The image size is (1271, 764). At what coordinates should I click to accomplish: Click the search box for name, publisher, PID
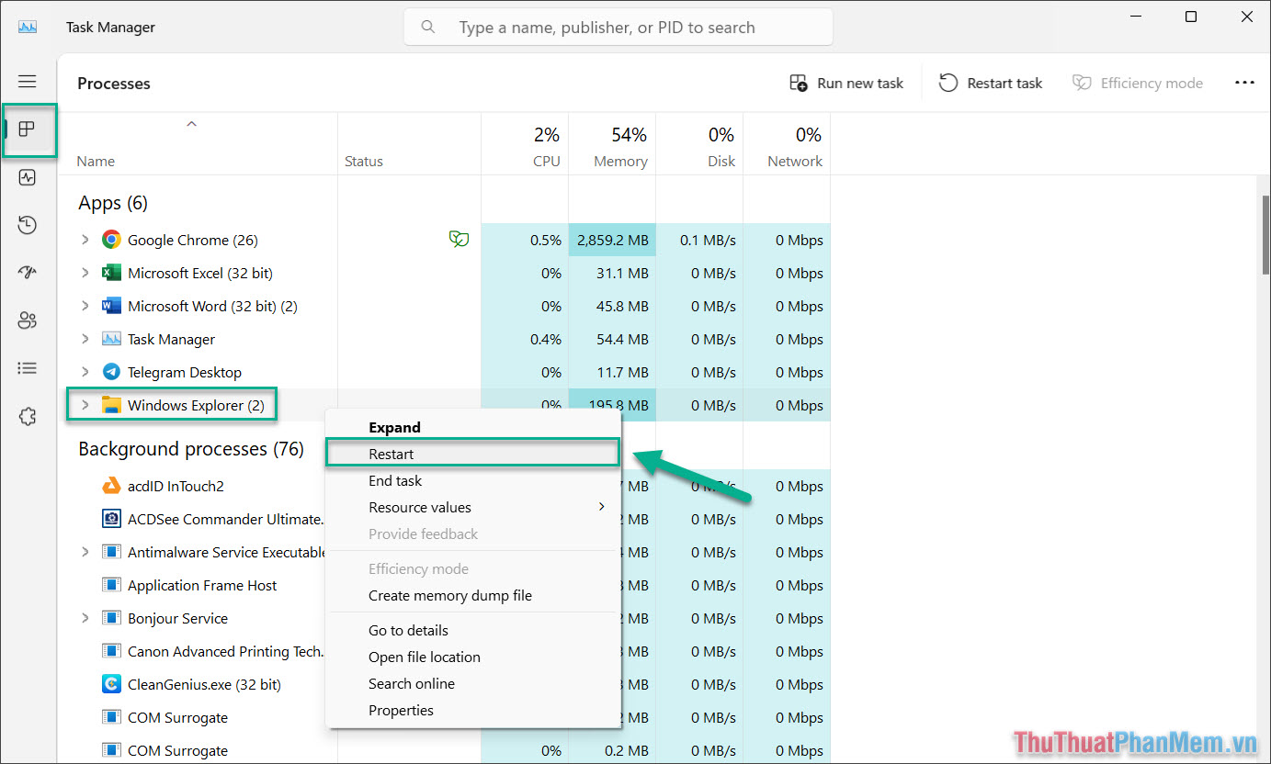[618, 27]
